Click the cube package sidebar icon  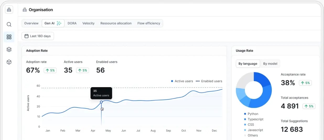pos(9,62)
